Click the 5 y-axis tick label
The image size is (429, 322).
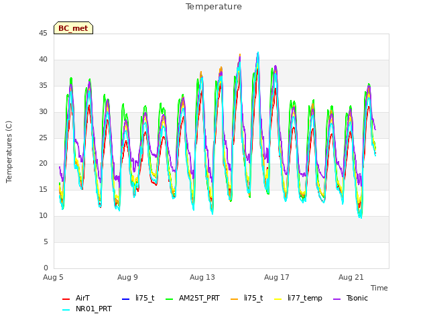(x=46, y=241)
